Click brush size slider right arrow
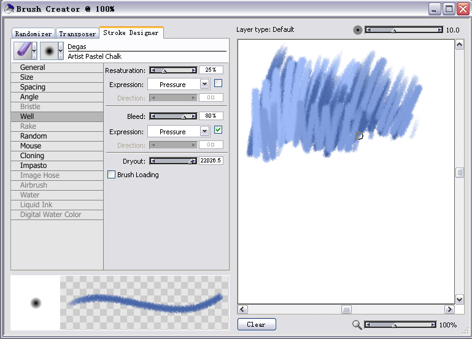 (x=440, y=30)
